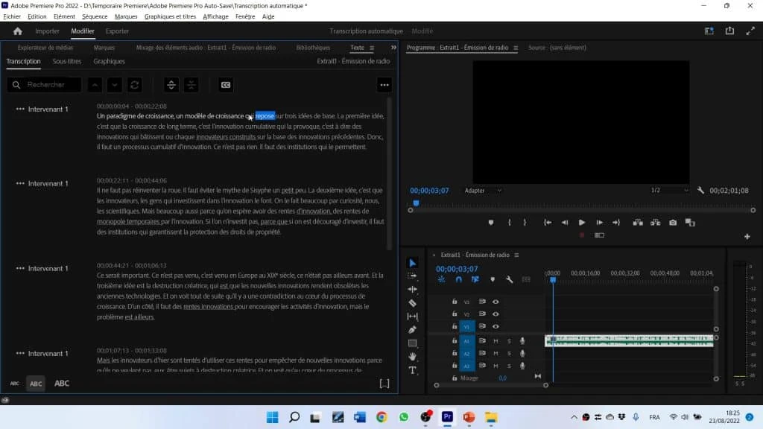Toggle visibility eye of track V3

coord(496,302)
